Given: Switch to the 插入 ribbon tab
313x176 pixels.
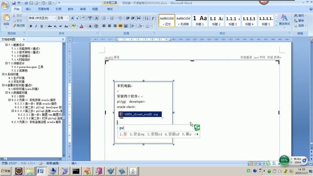Looking at the screenshot, I should 28,9.
